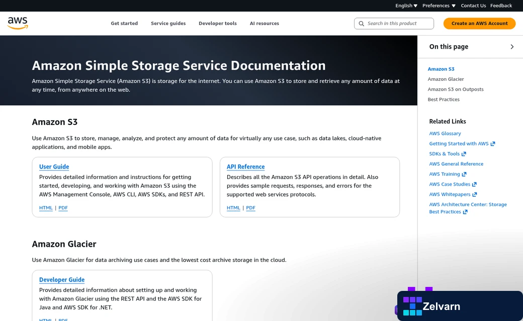Open the AWS Case Studies link
Screen dimensions: 523x321
[450, 184]
